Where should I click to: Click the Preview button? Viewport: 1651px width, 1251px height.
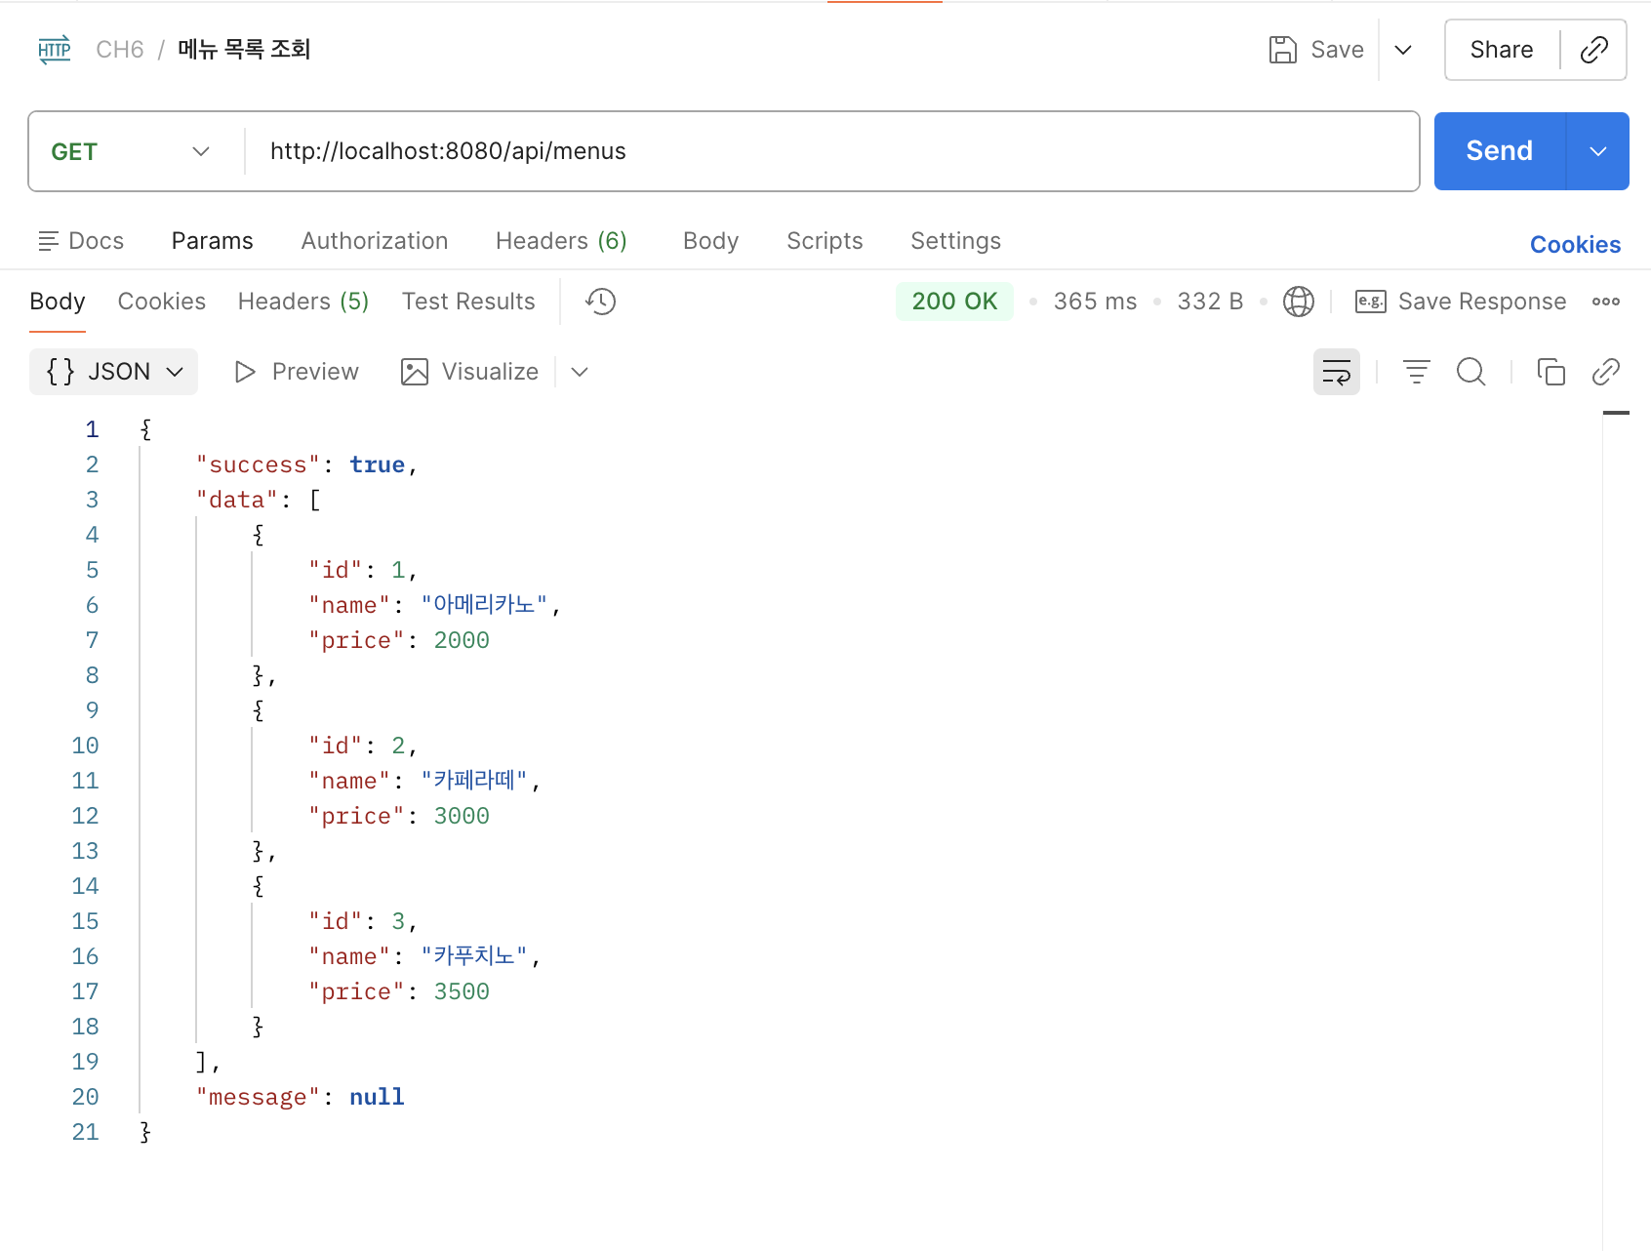[297, 372]
